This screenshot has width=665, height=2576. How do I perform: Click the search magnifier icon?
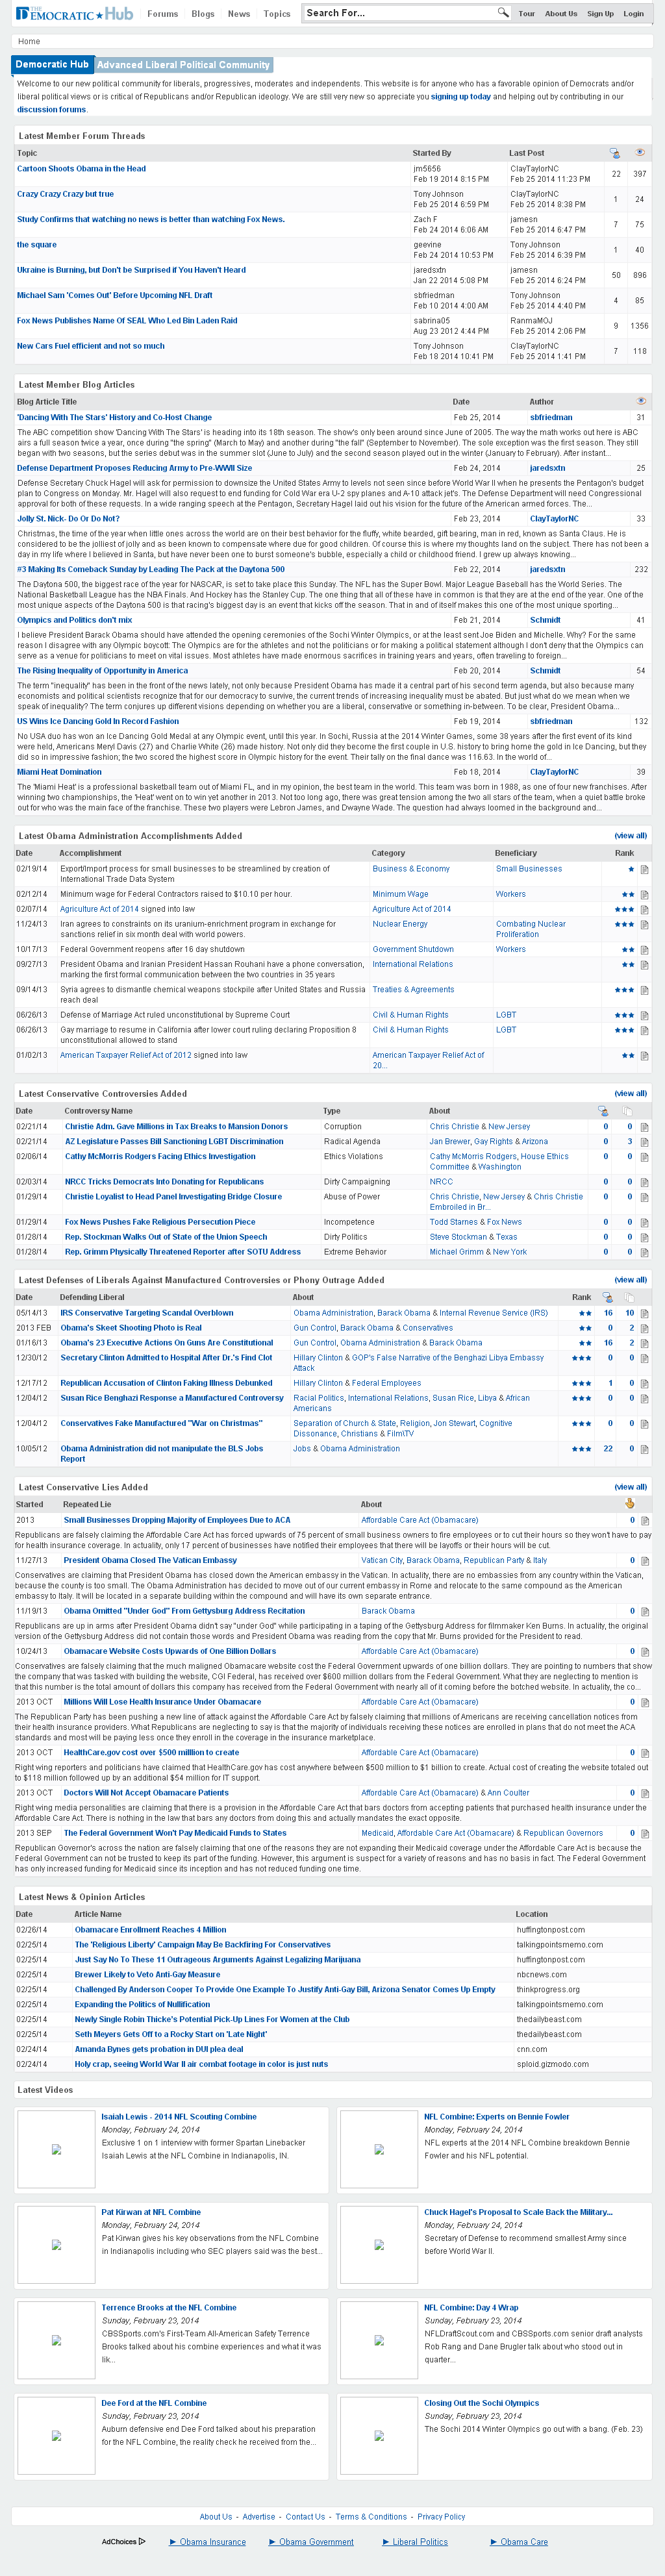503,13
